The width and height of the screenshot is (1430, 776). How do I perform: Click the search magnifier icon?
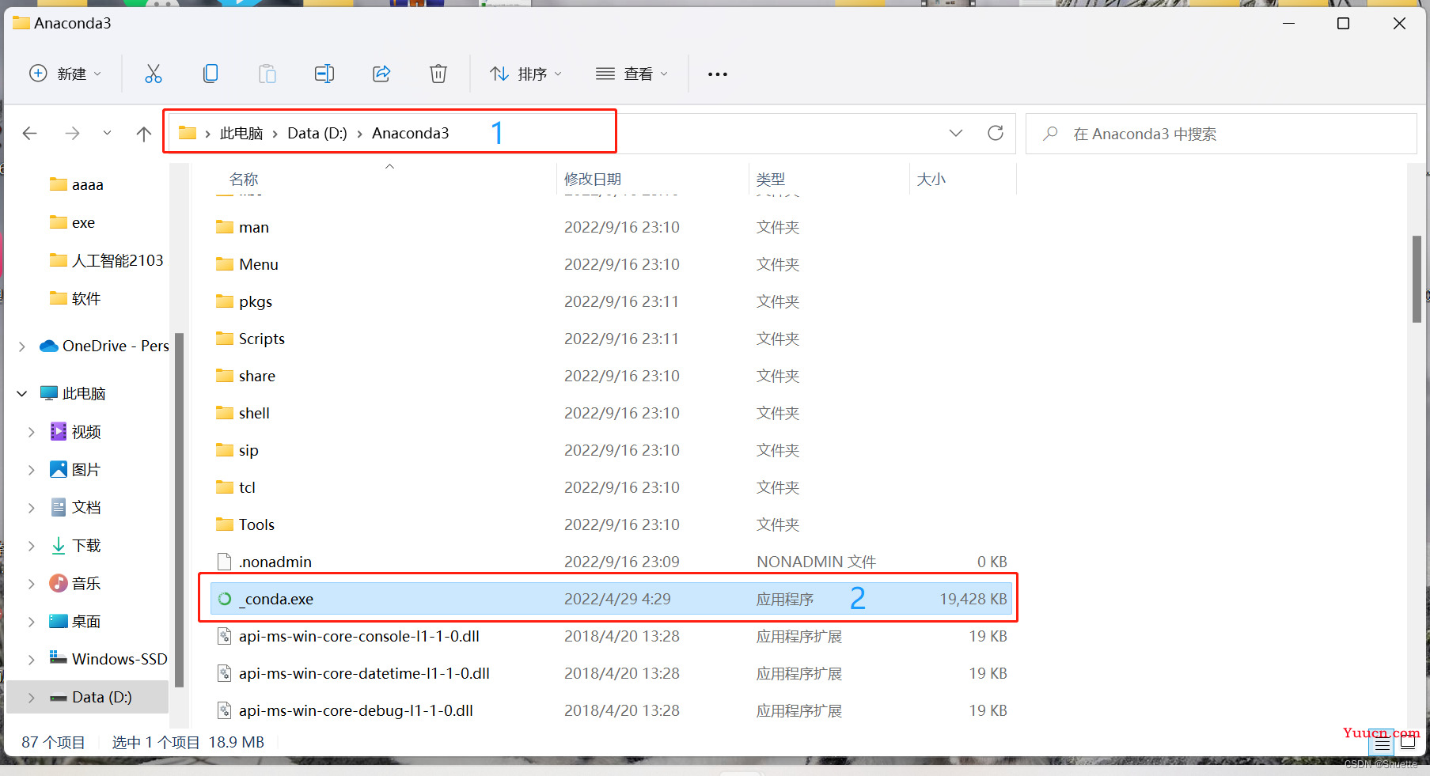coord(1050,134)
